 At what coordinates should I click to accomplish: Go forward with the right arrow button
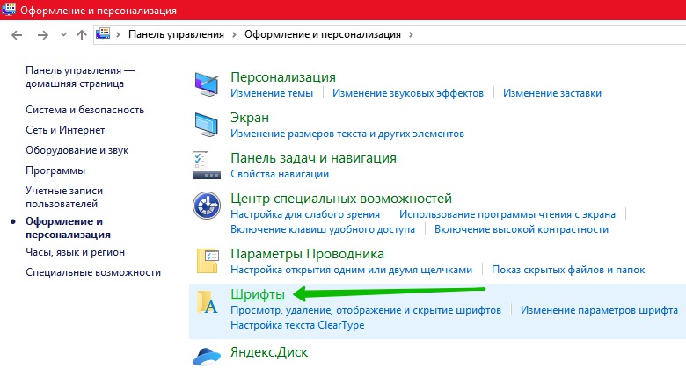tap(43, 35)
